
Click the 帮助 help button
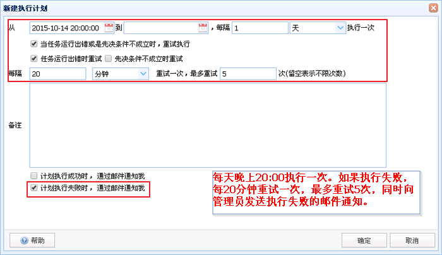click(32, 240)
